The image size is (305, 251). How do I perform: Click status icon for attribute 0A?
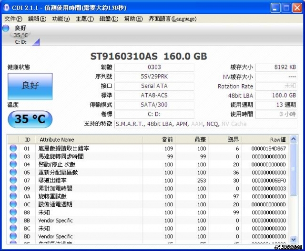click(x=13, y=196)
